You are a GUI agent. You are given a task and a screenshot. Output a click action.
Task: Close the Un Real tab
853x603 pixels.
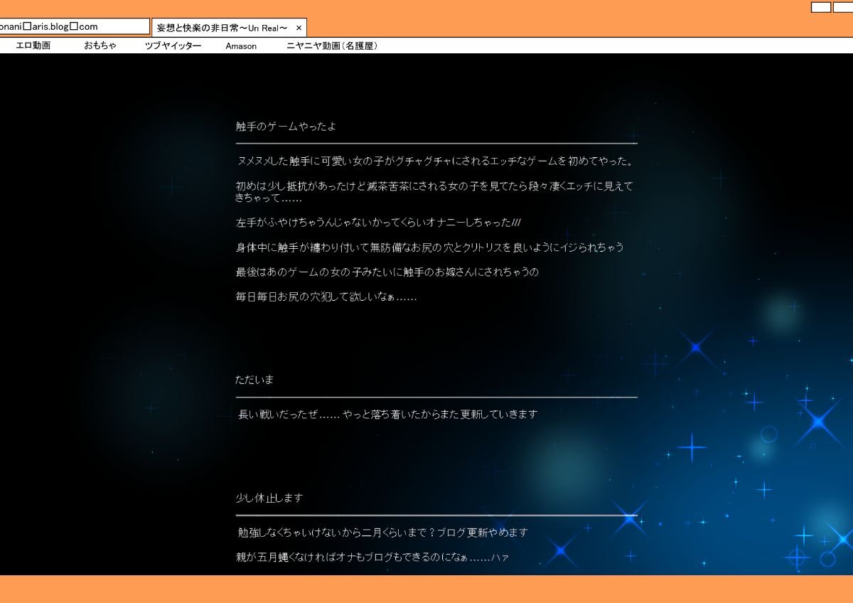299,28
